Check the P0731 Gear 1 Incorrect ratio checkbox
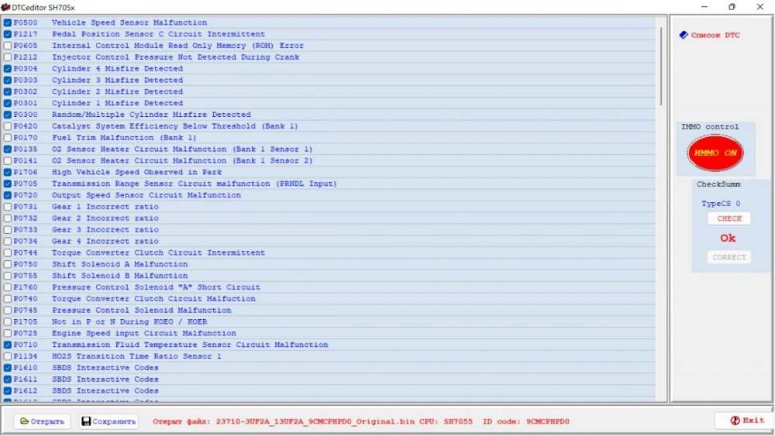Screen dimensions: 775x436 (x=8, y=207)
